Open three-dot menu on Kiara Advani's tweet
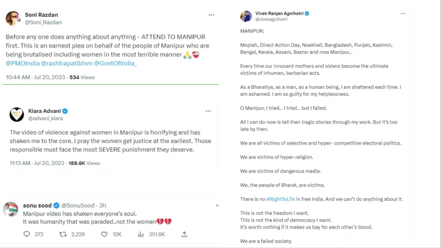 click(208, 111)
